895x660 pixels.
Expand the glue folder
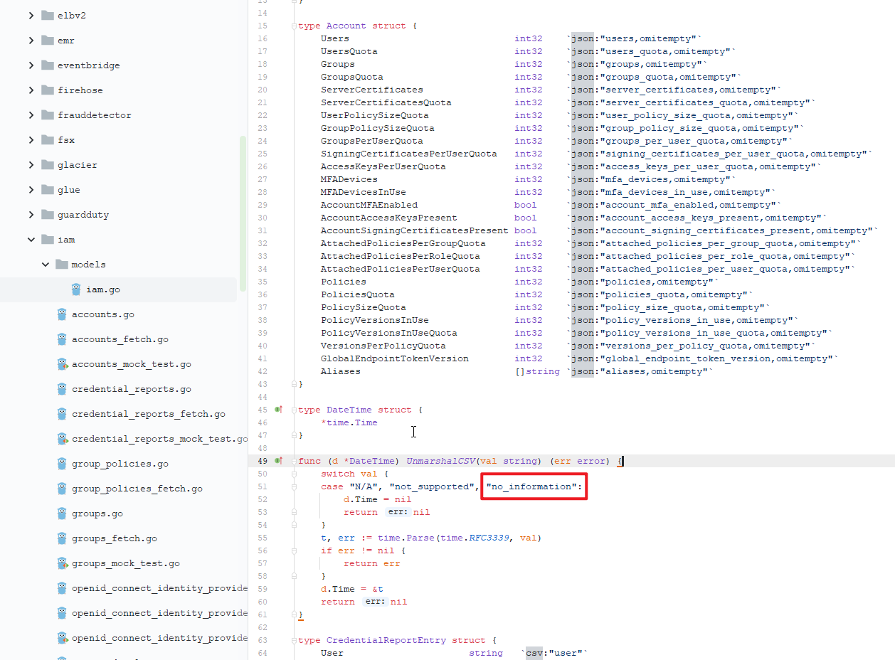tap(31, 190)
